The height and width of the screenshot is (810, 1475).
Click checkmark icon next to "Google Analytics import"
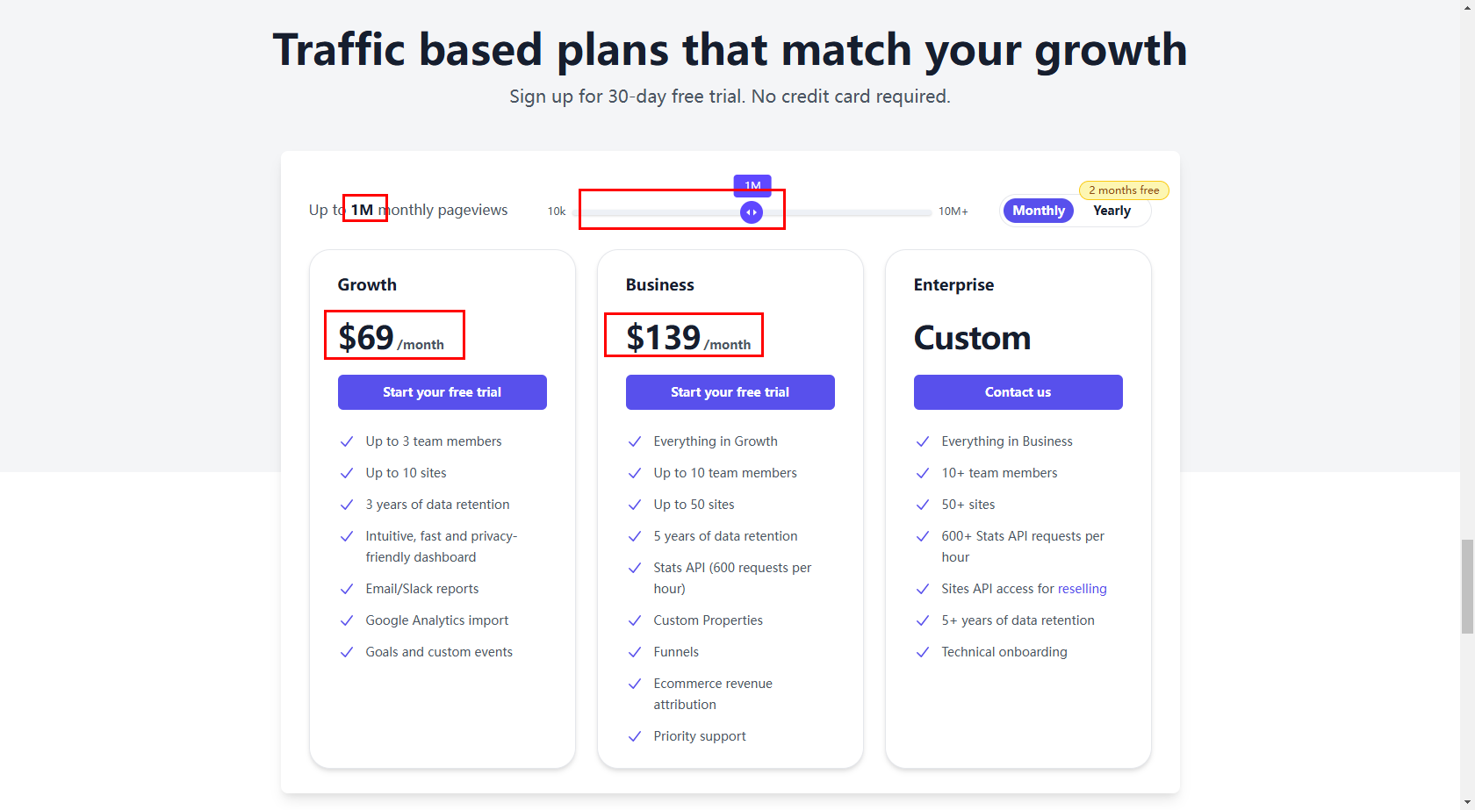coord(347,620)
